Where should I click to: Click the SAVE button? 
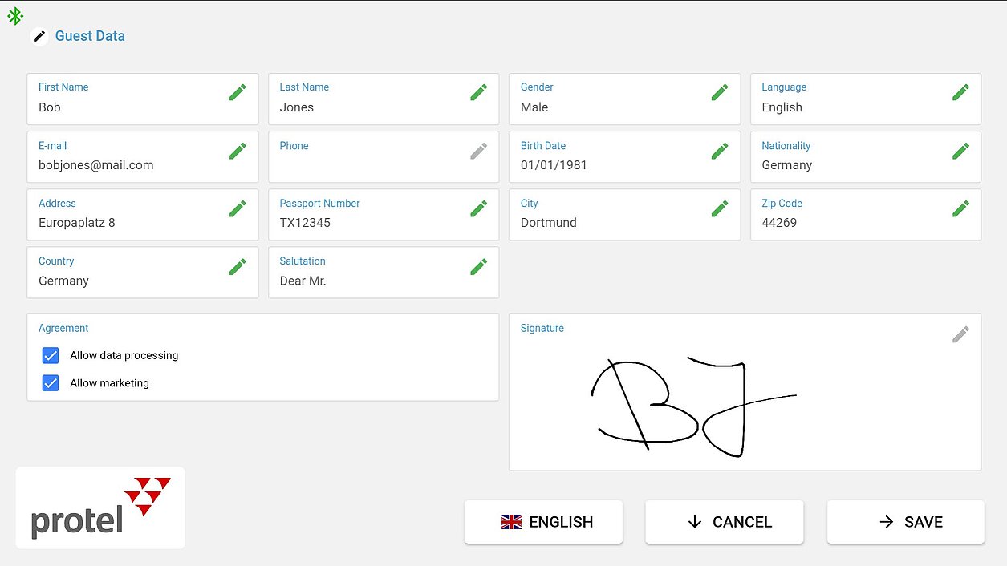906,522
